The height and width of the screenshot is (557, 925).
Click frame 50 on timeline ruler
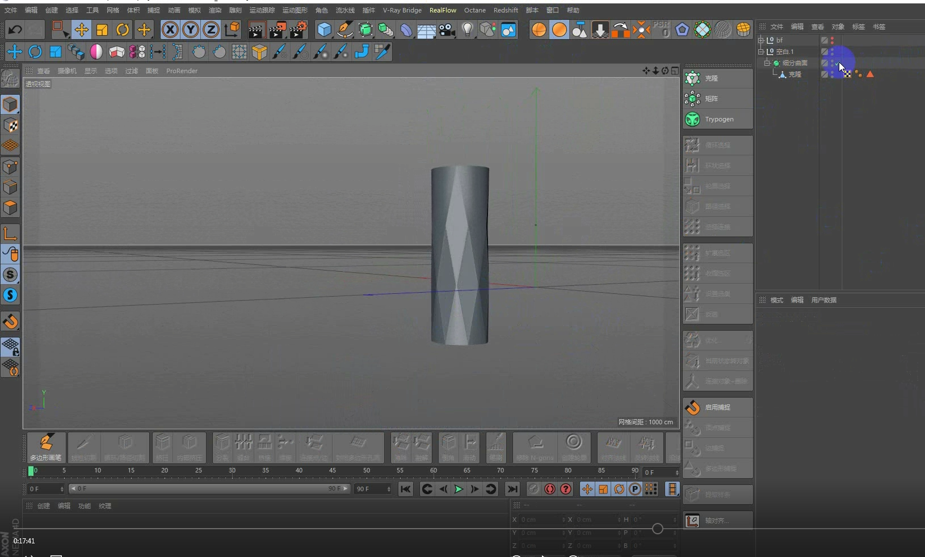[367, 471]
